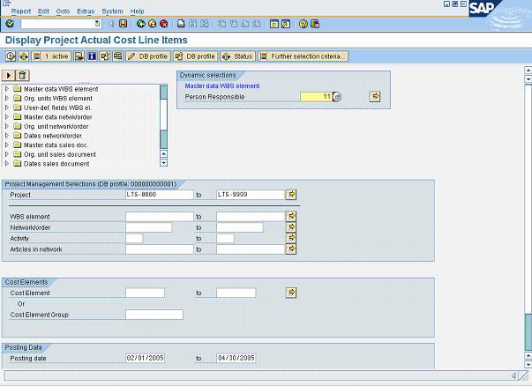The image size is (532, 386).
Task: Open the Report menu
Action: point(21,11)
